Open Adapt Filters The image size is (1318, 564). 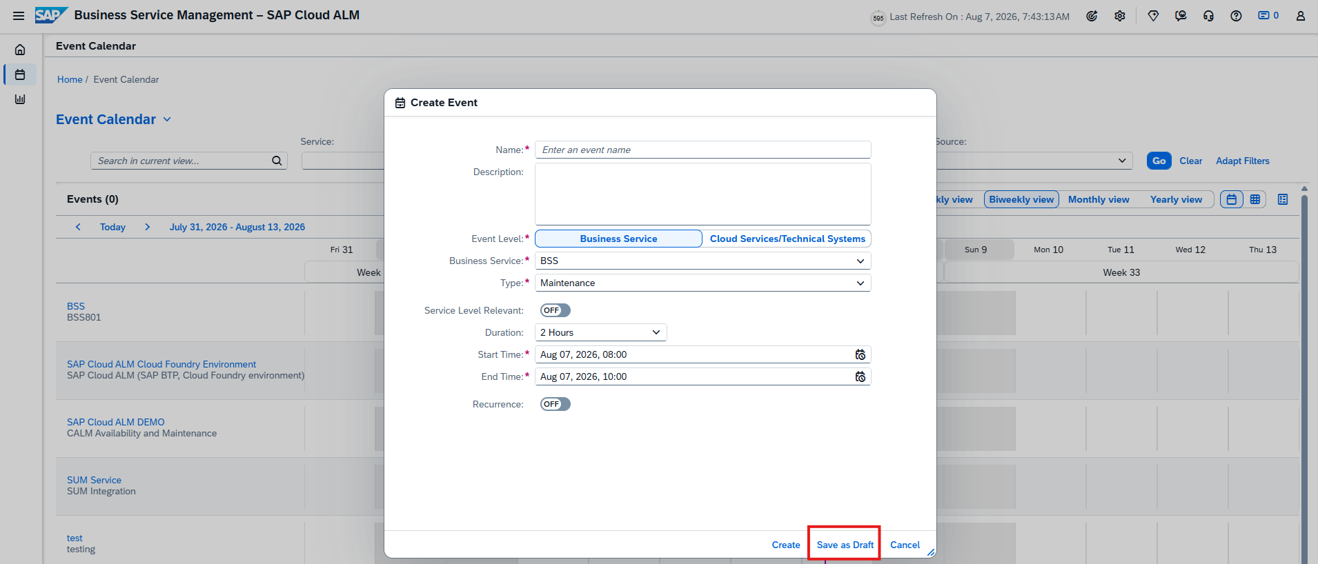coord(1242,161)
